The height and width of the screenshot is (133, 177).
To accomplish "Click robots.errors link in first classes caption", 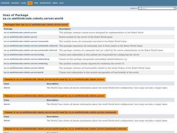I will coord(86,79).
